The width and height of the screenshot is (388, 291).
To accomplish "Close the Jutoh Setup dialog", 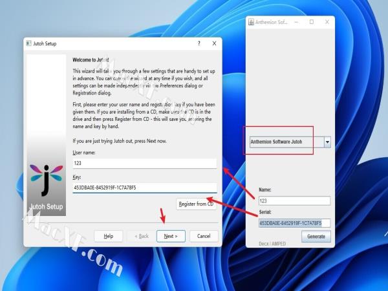I will tap(214, 43).
